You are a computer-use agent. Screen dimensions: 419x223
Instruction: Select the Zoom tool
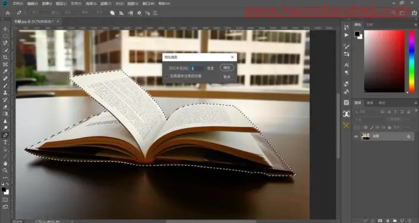(x=5, y=170)
